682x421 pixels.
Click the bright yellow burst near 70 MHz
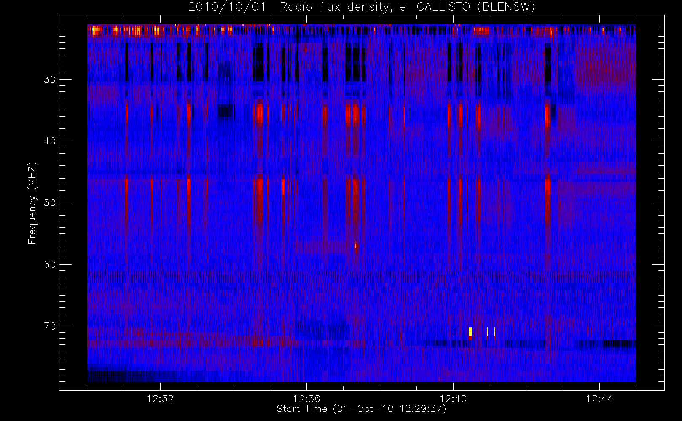(x=470, y=332)
